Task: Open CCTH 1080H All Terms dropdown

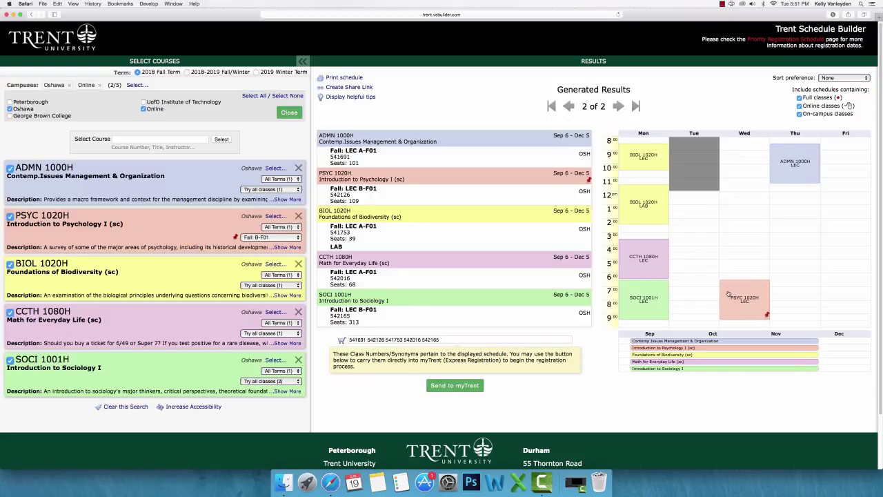Action: pos(281,323)
